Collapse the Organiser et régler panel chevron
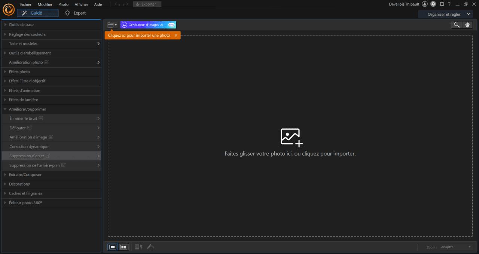Image resolution: width=479 pixels, height=254 pixels. pos(468,13)
